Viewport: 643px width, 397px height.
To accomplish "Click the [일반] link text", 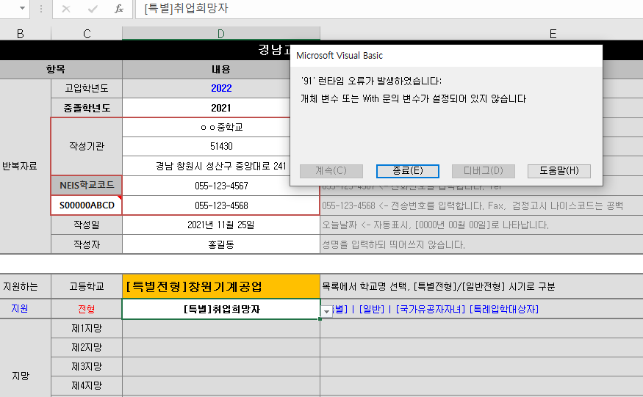I will [x=371, y=310].
